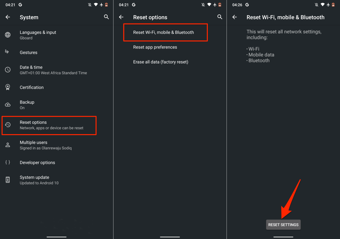Screen dimensions: 340x239
Task: Tap the Languages & input globe icon
Action: click(x=8, y=35)
